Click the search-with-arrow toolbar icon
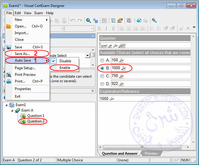Viewport: 199px width, 165px height. pyautogui.click(x=154, y=21)
